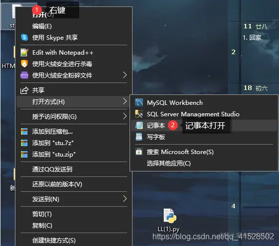279x246 pixels.
Task: Expand the 发送到(N) submenu arrow
Action: pyautogui.click(x=125, y=199)
